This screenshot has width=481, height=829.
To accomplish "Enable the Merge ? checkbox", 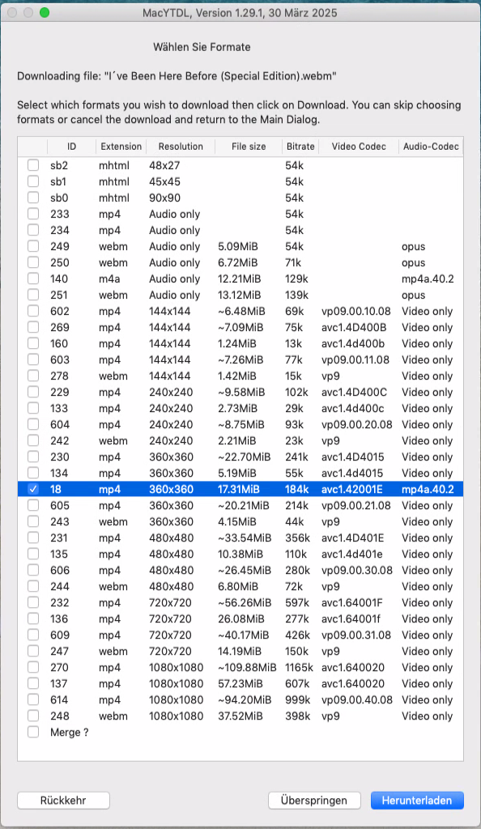I will click(x=33, y=732).
